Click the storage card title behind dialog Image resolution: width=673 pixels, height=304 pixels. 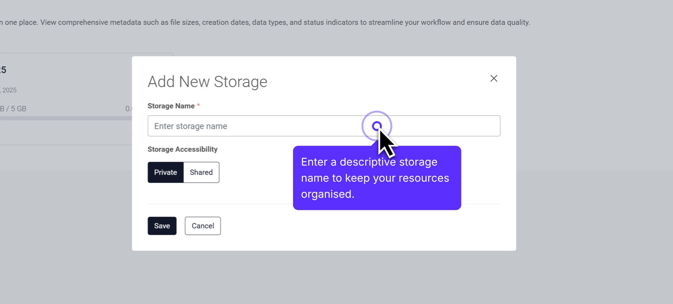click(3, 70)
